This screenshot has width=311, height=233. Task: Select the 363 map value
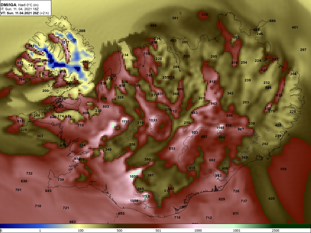(40, 136)
